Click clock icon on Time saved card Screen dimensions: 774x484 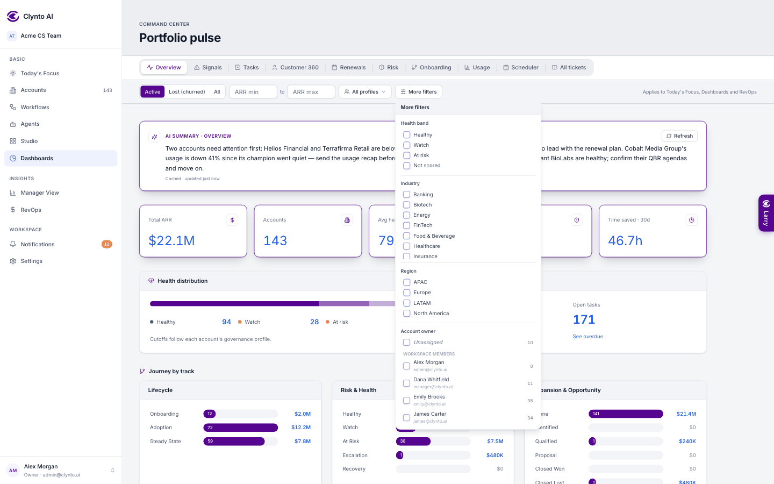pos(692,220)
